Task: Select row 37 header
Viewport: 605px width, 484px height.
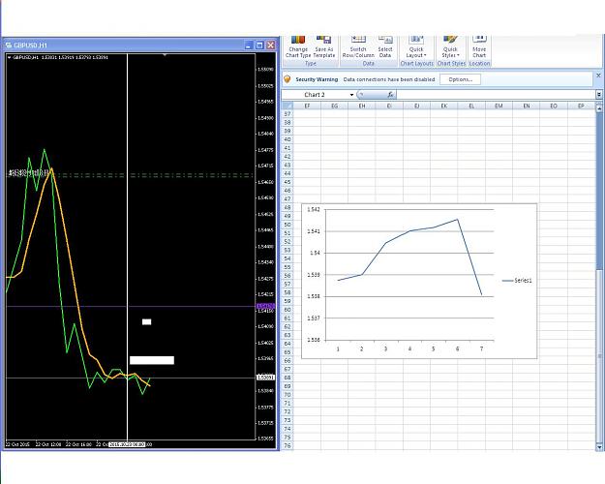Action: pyautogui.click(x=287, y=114)
